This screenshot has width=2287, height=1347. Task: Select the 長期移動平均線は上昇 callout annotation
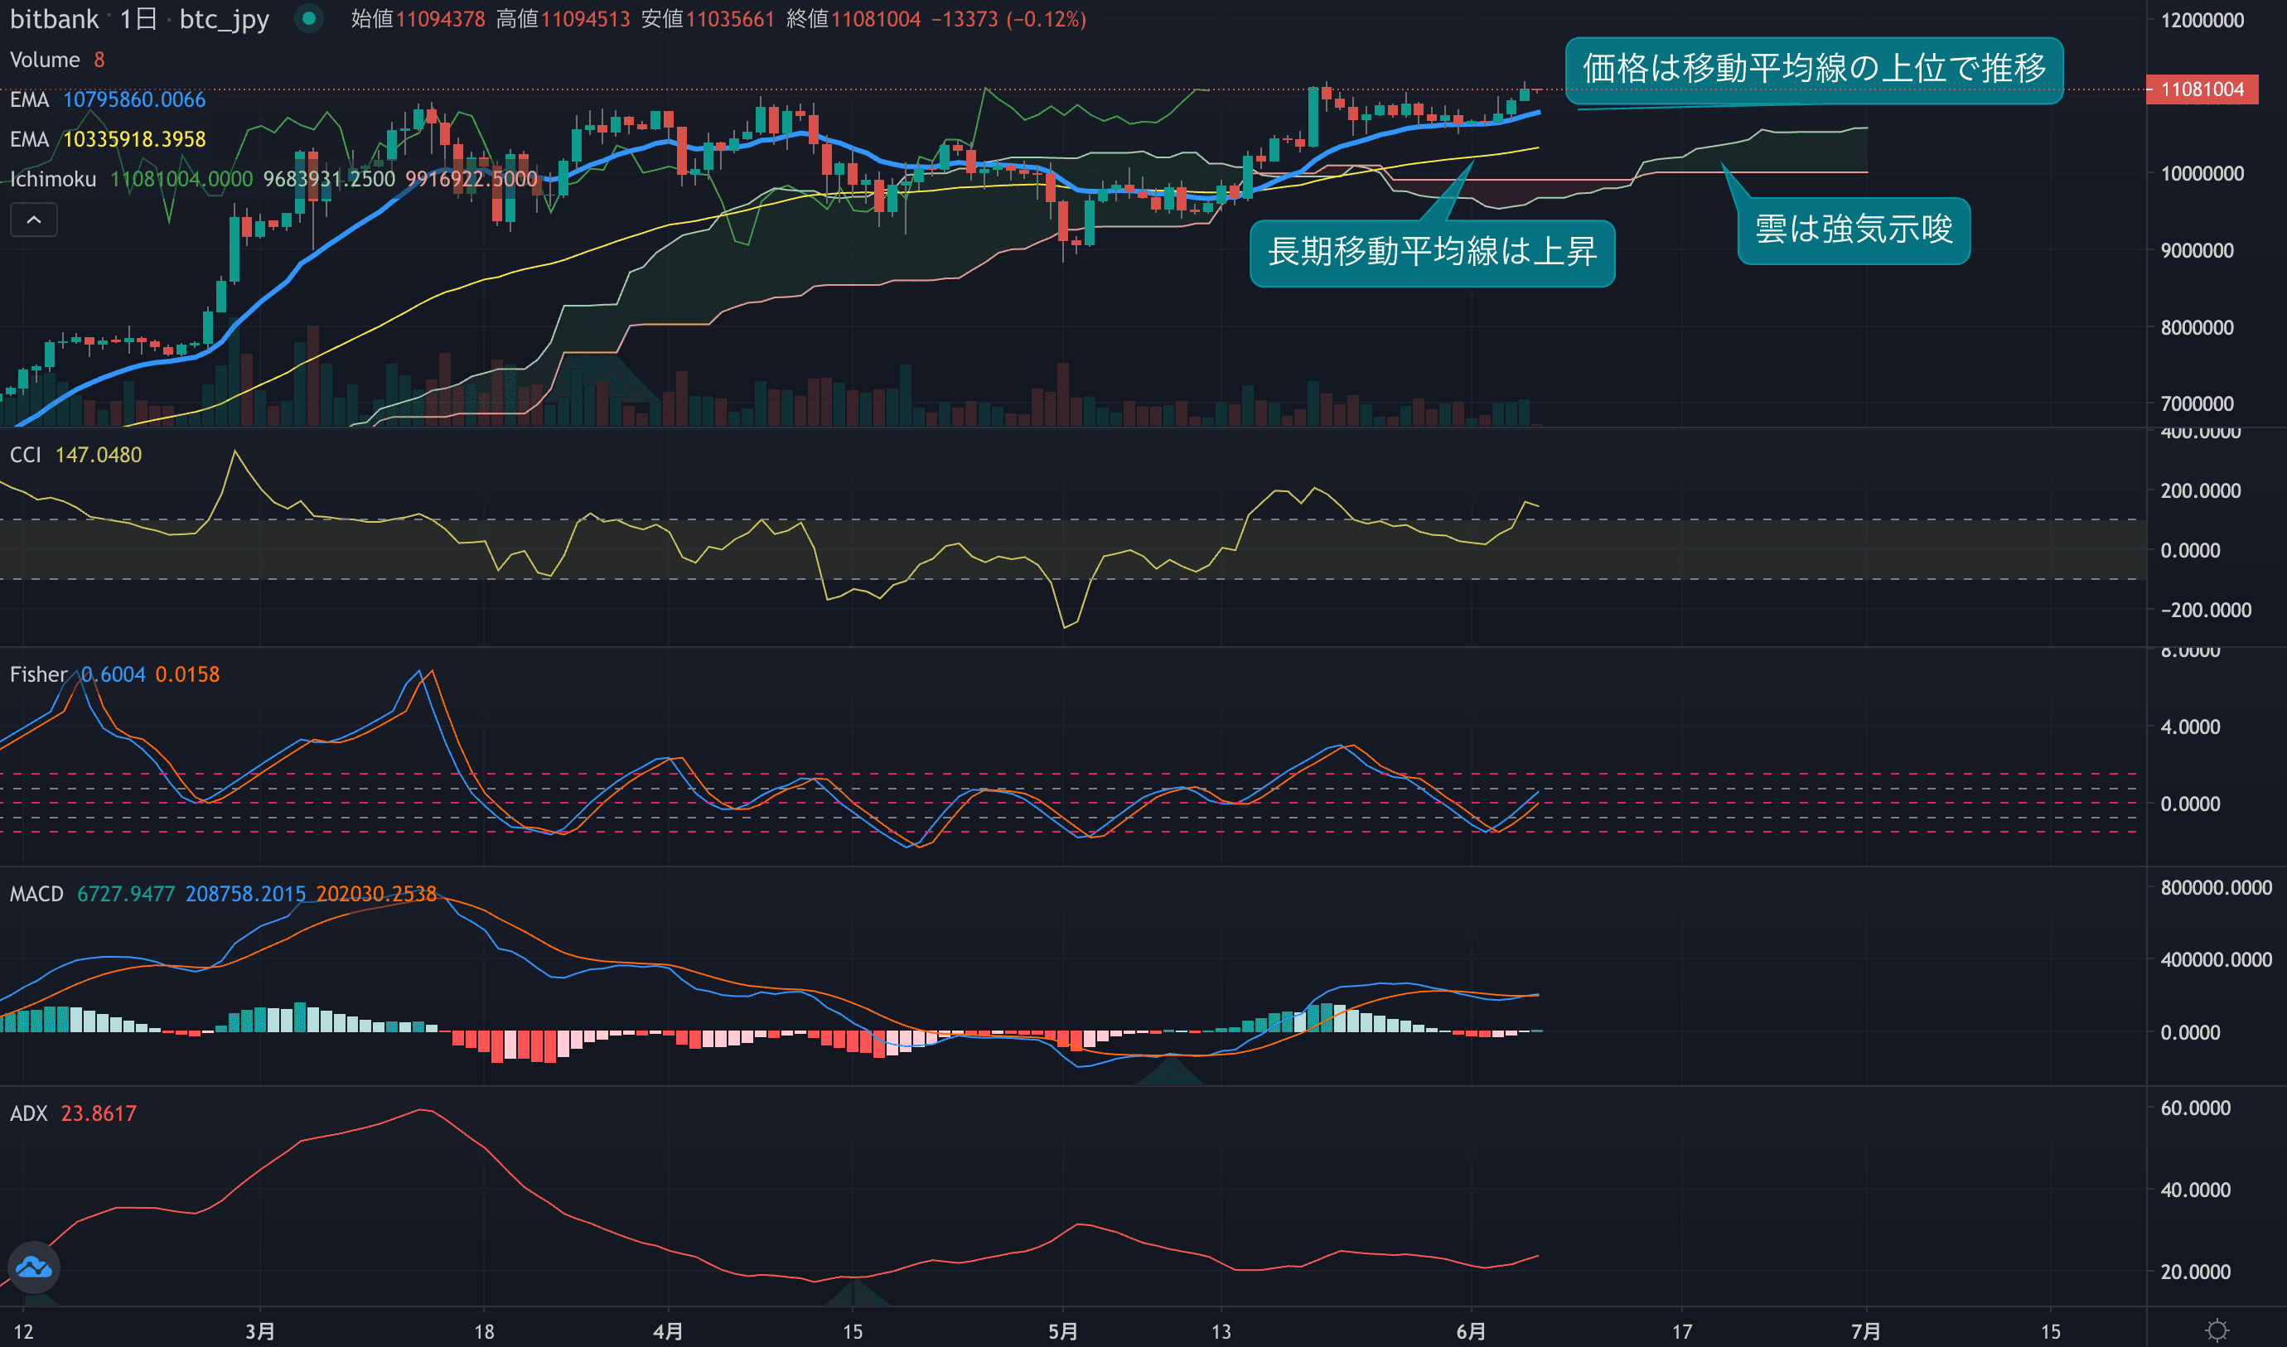tap(1432, 253)
